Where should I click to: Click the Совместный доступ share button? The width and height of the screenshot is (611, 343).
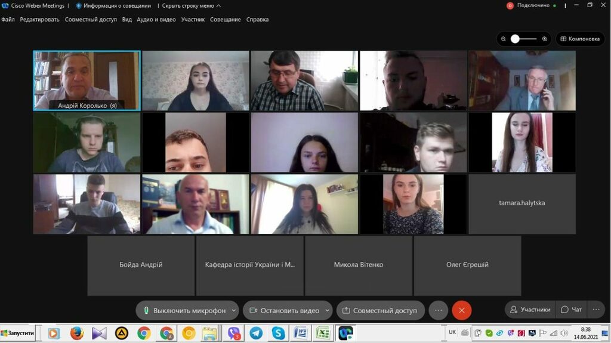380,310
